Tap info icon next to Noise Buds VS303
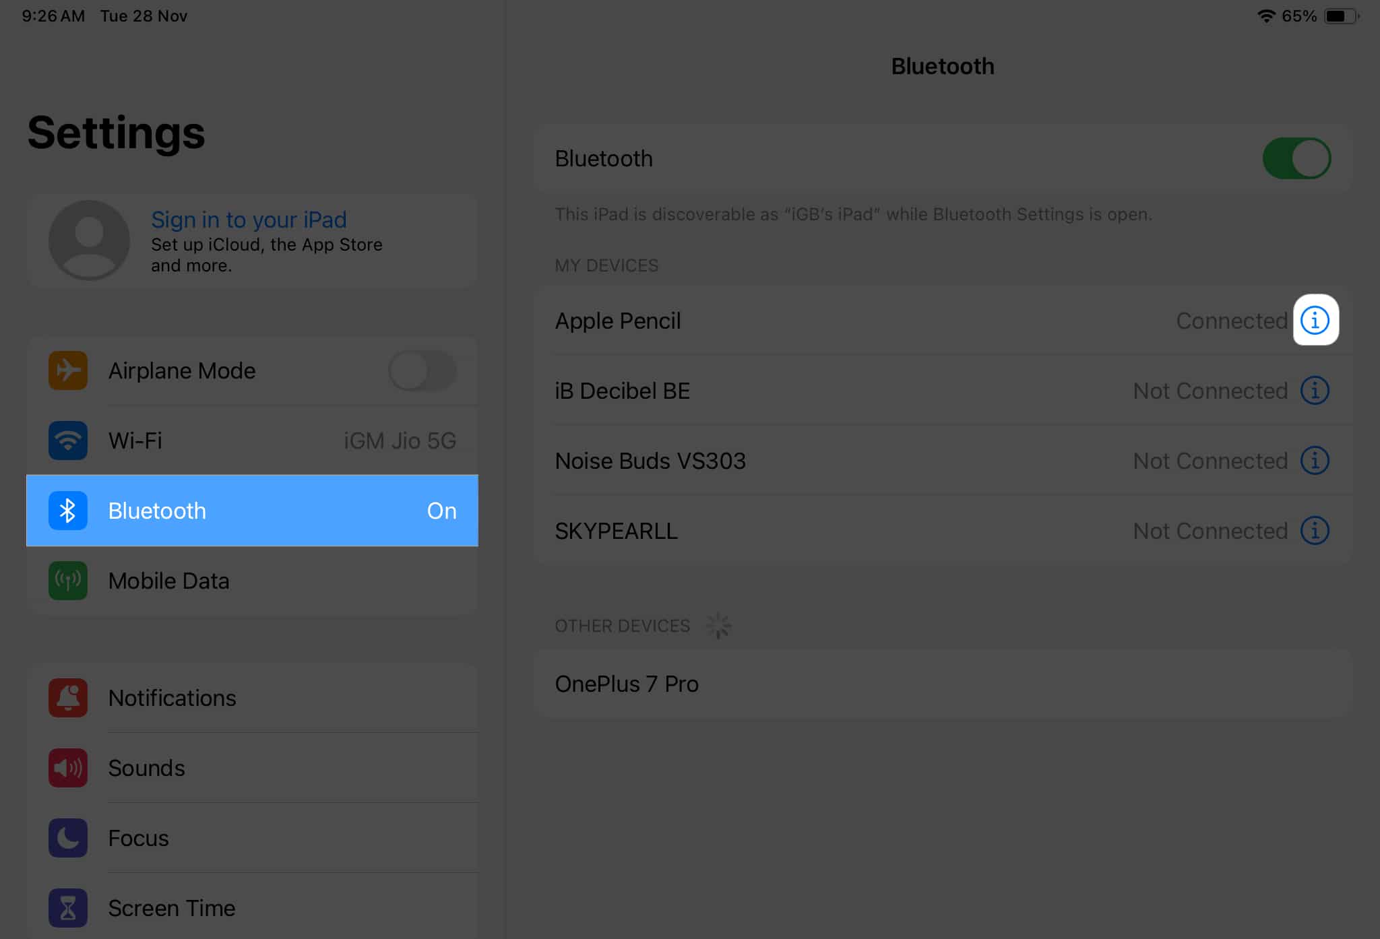1380x939 pixels. [x=1315, y=461]
